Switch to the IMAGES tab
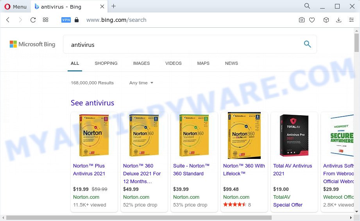The width and height of the screenshot is (360, 221). pos(141,63)
